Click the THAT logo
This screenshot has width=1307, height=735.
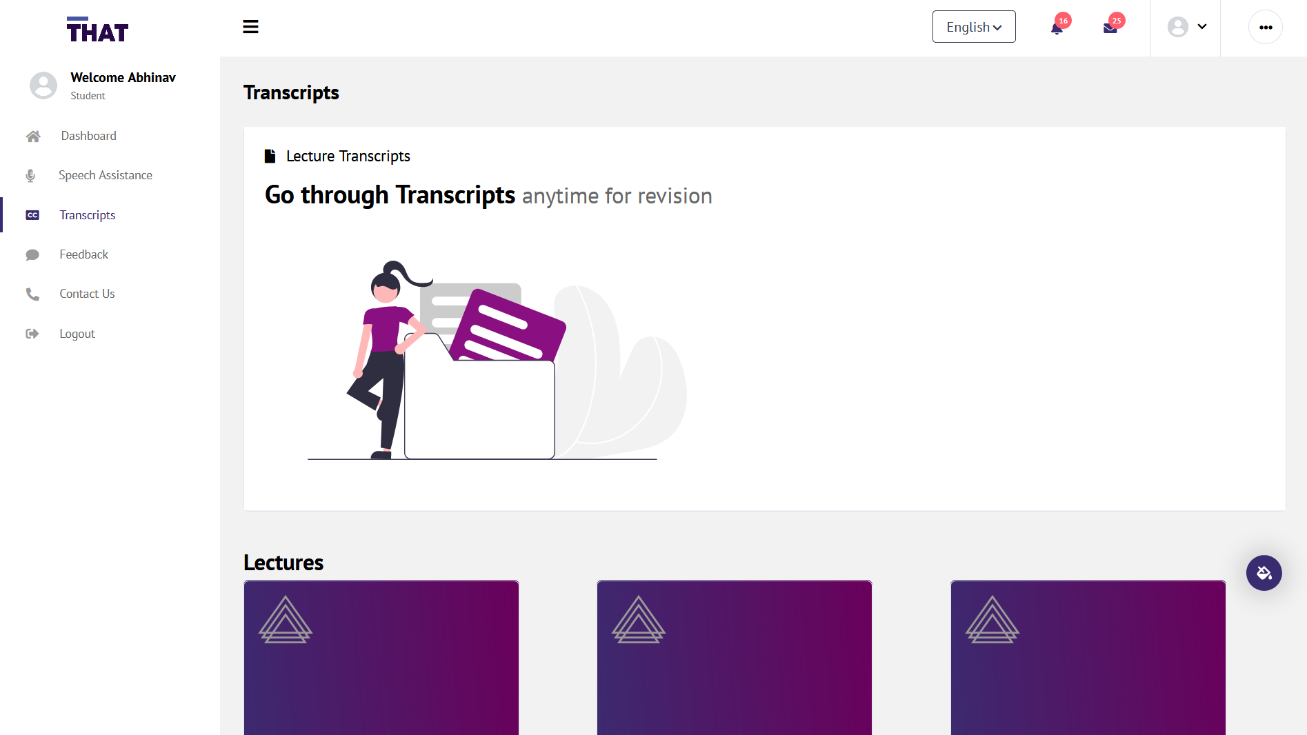[97, 30]
